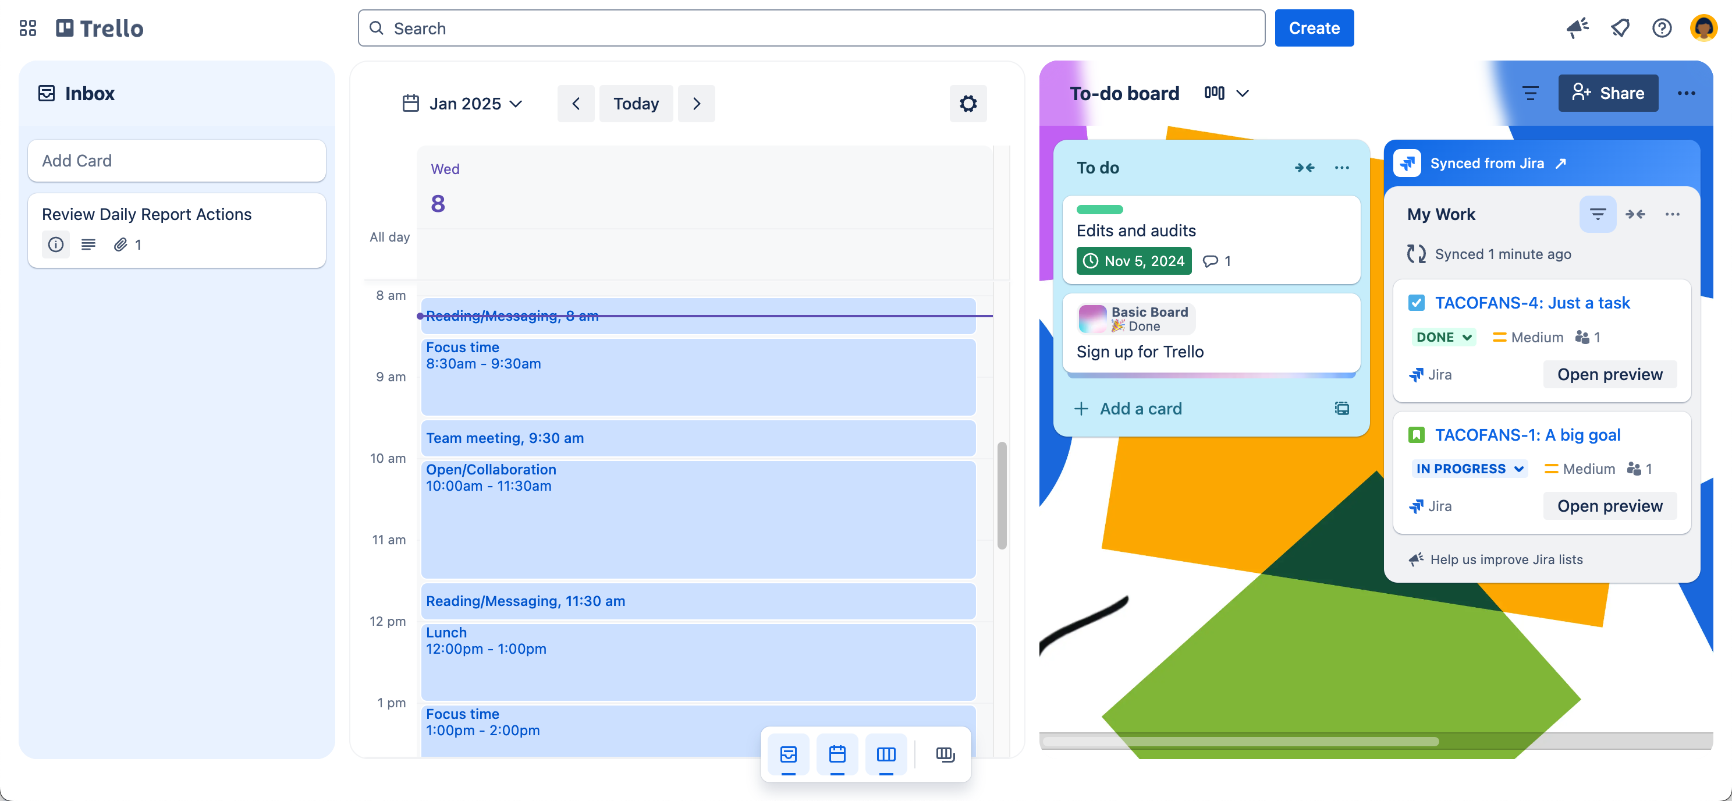The height and width of the screenshot is (801, 1732).
Task: Open board view switcher dropdown
Action: coord(1226,94)
